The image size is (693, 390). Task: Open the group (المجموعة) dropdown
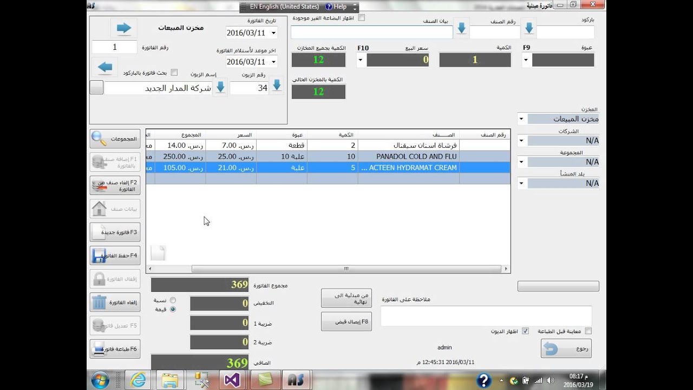[521, 162]
